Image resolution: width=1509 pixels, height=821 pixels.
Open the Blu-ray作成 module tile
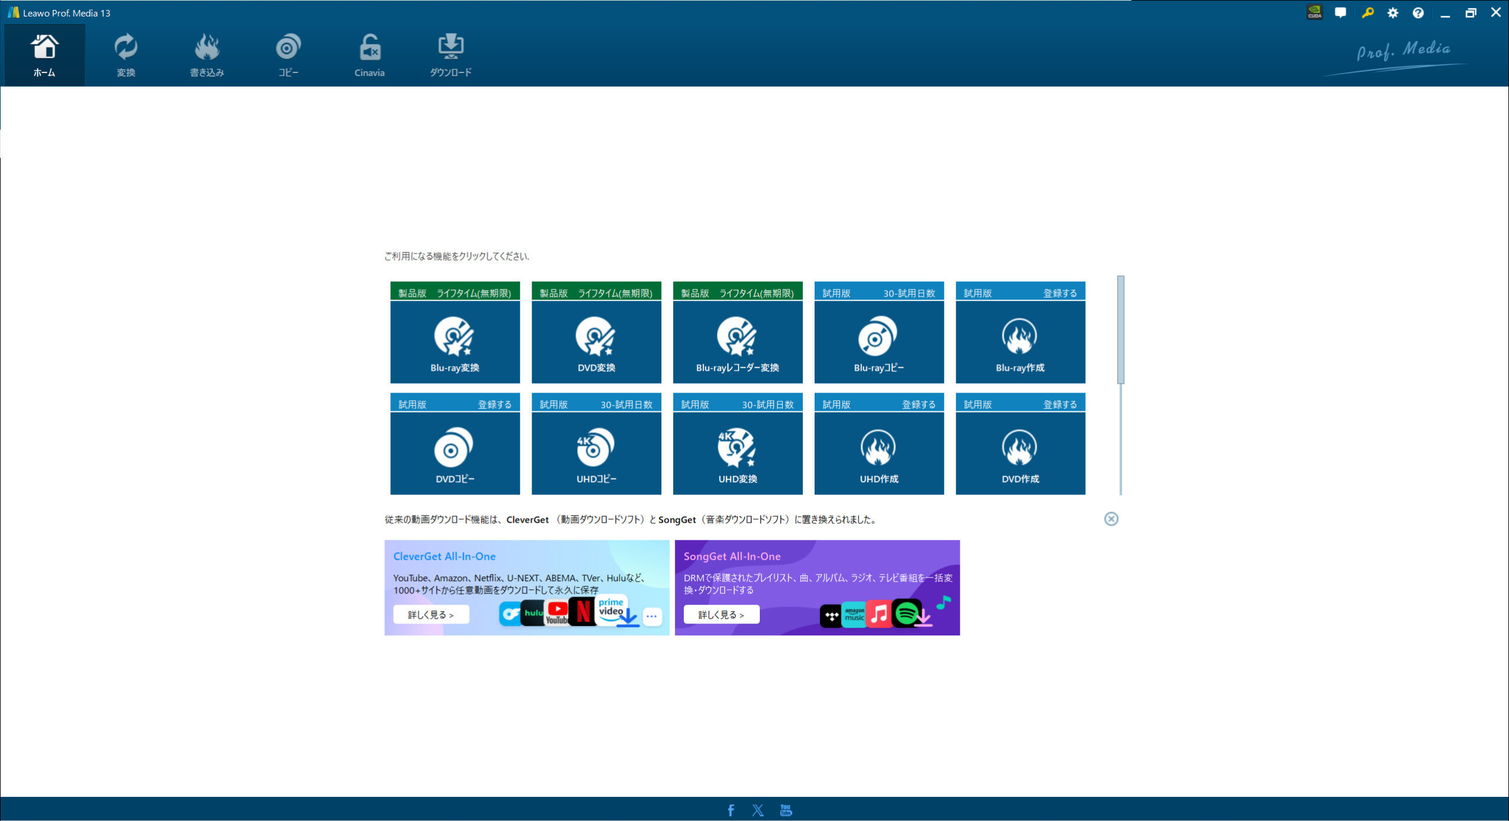[x=1020, y=342]
